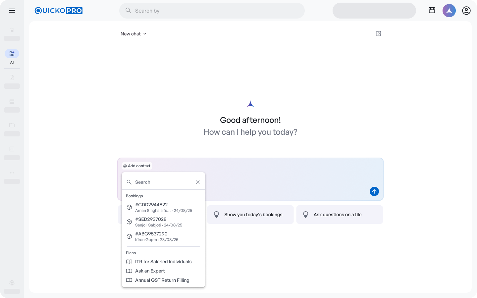This screenshot has height=298, width=477.
Task: Choose the ITR for Salaried Individuals plan
Action: [163, 262]
